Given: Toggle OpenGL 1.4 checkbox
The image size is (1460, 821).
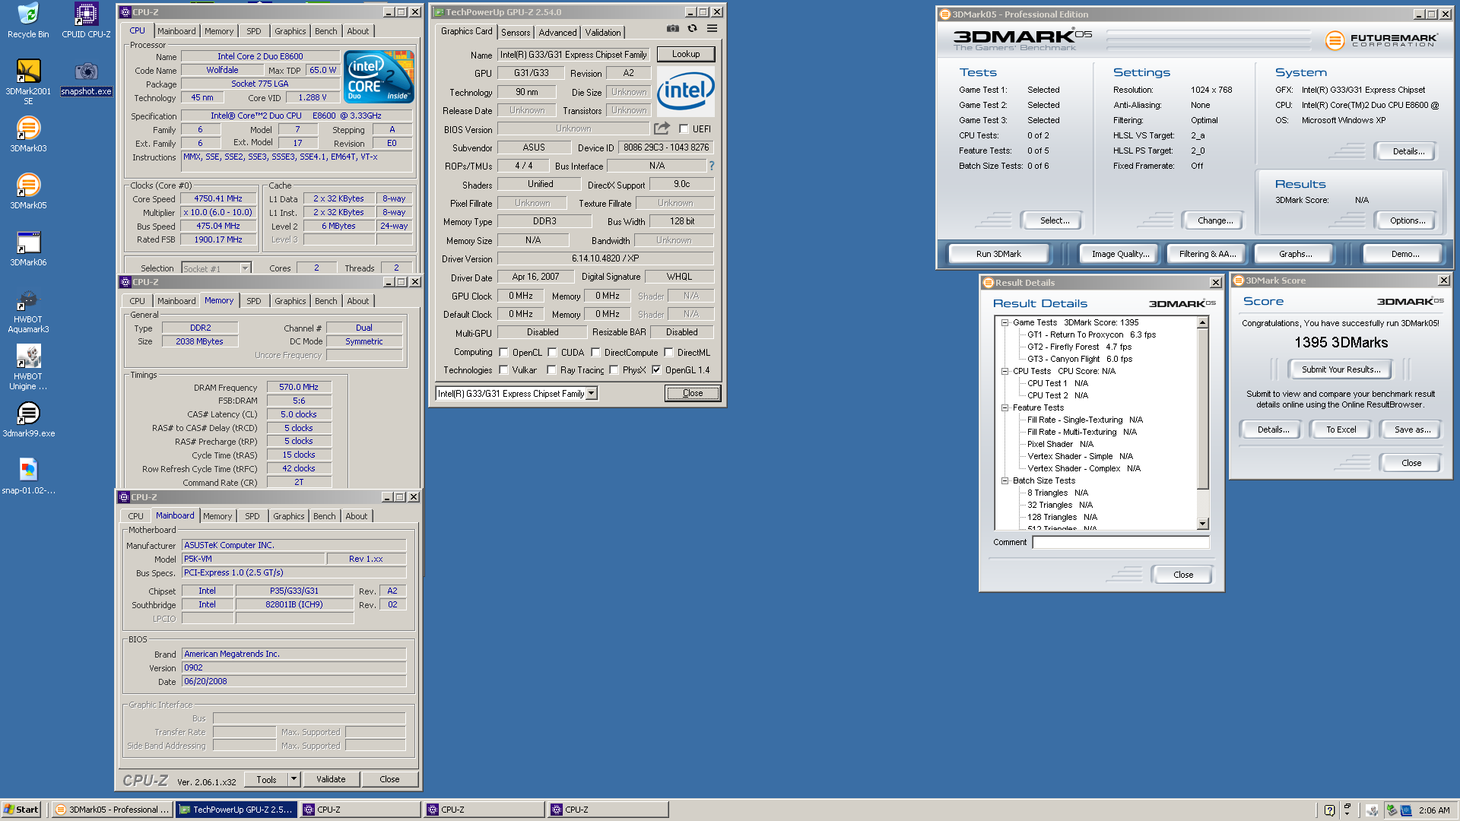Looking at the screenshot, I should 656,370.
